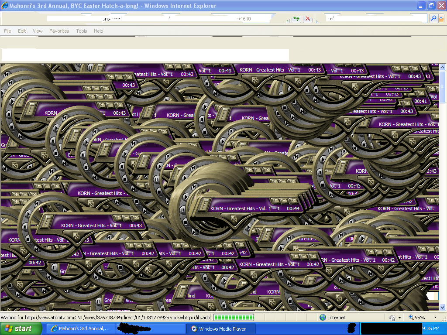
Task: Open the Favorites menu
Action: 59,31
